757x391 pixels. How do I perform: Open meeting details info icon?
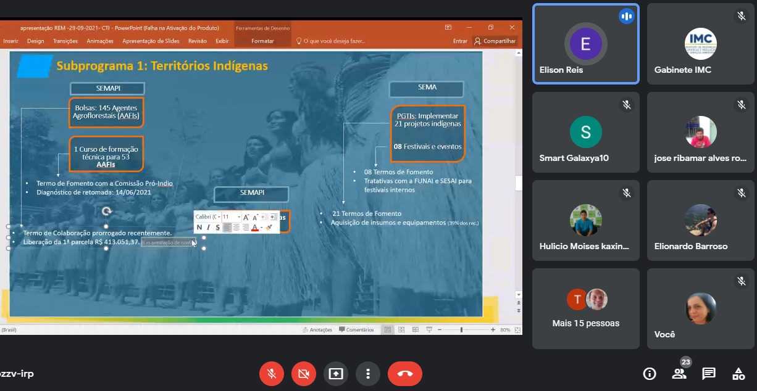click(x=650, y=373)
